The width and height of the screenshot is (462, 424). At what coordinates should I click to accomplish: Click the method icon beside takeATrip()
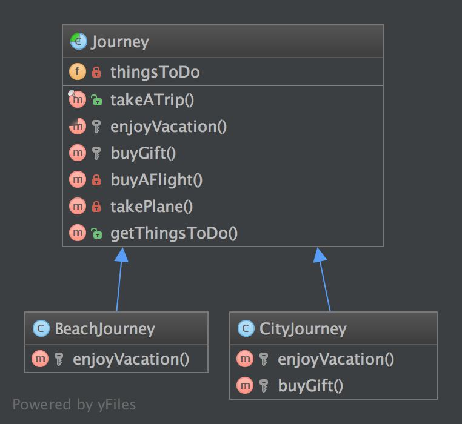(77, 100)
